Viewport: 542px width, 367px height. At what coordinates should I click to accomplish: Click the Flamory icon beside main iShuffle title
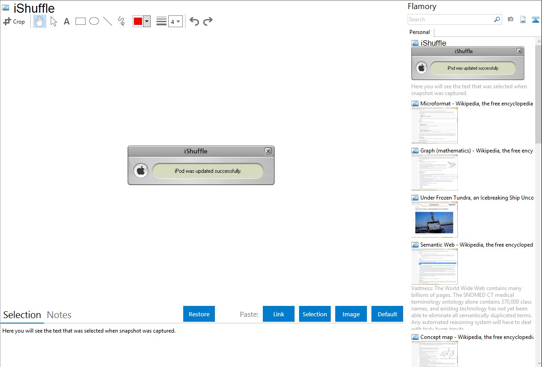coord(5,8)
